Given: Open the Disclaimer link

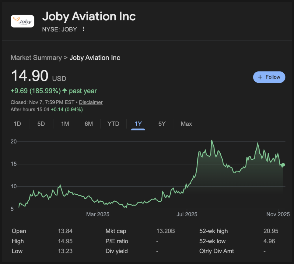Looking at the screenshot, I should pos(91,102).
